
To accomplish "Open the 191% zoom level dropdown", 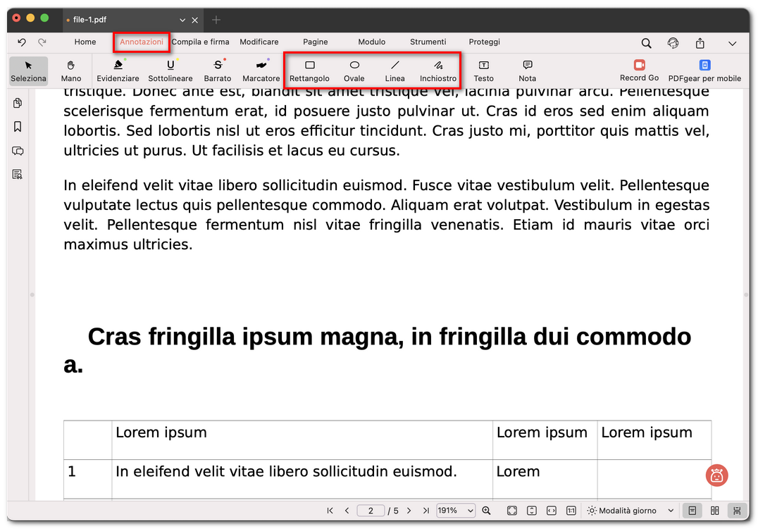I will [456, 511].
